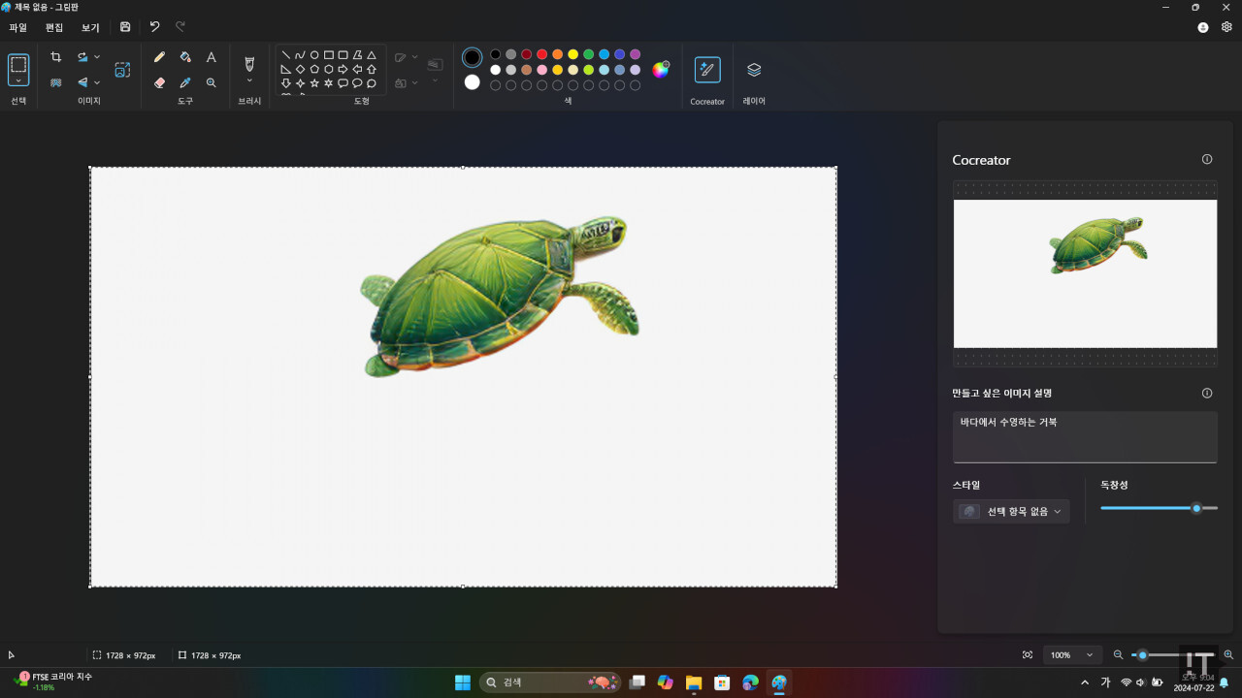Screen dimensions: 1242x698
Task: Toggle the 레이어 (Layers) panel
Action: (x=754, y=70)
